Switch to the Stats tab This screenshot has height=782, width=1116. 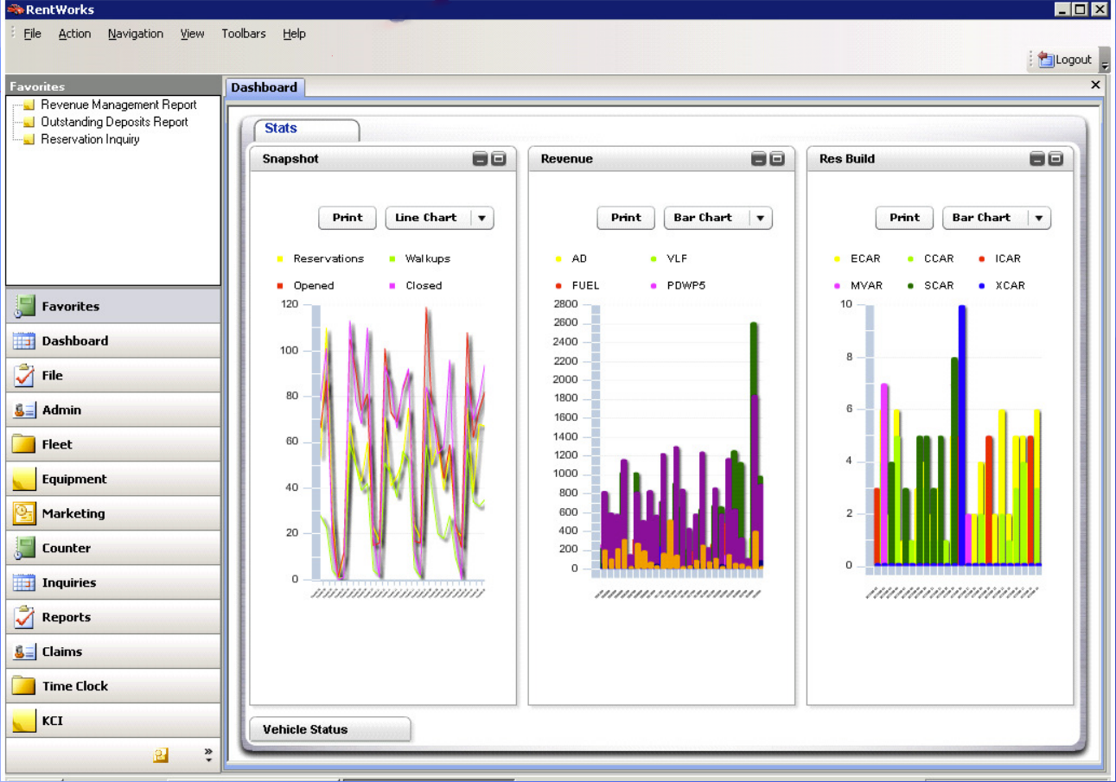coord(281,128)
